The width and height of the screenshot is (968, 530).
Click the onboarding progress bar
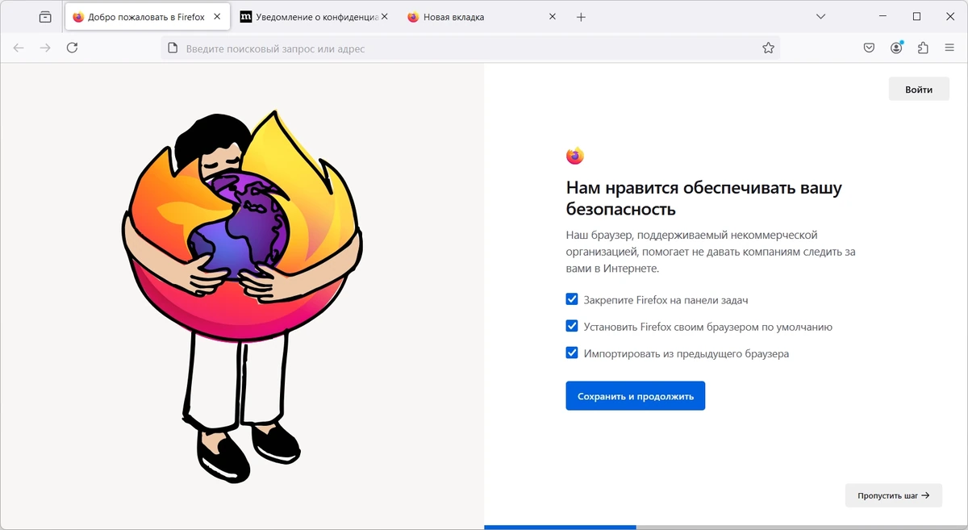tap(725, 528)
